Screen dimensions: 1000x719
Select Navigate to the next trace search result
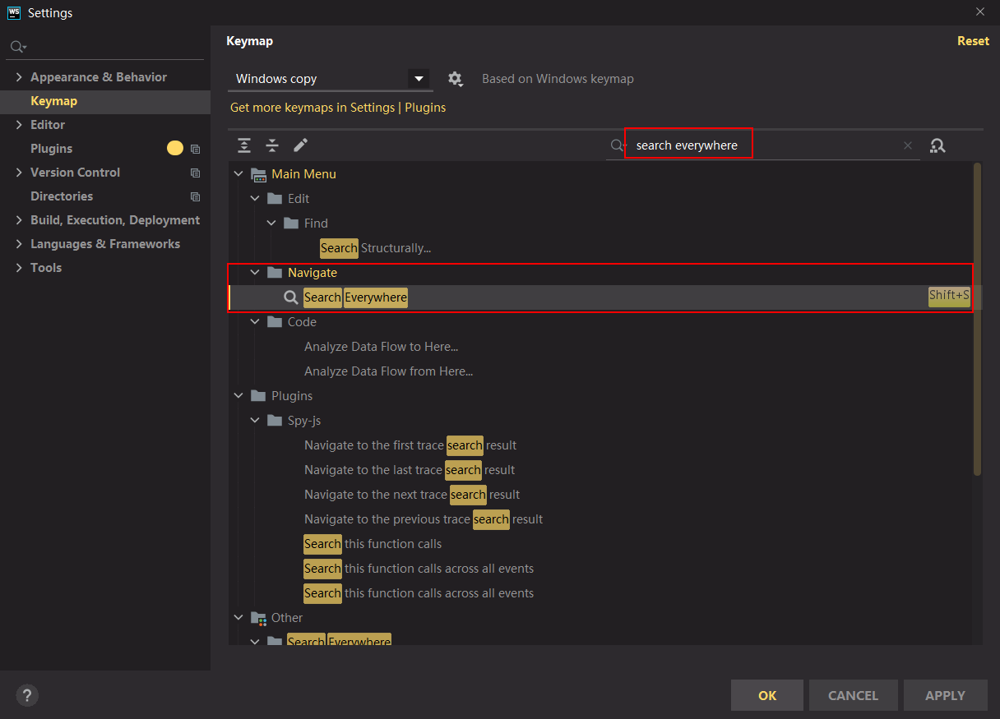412,495
